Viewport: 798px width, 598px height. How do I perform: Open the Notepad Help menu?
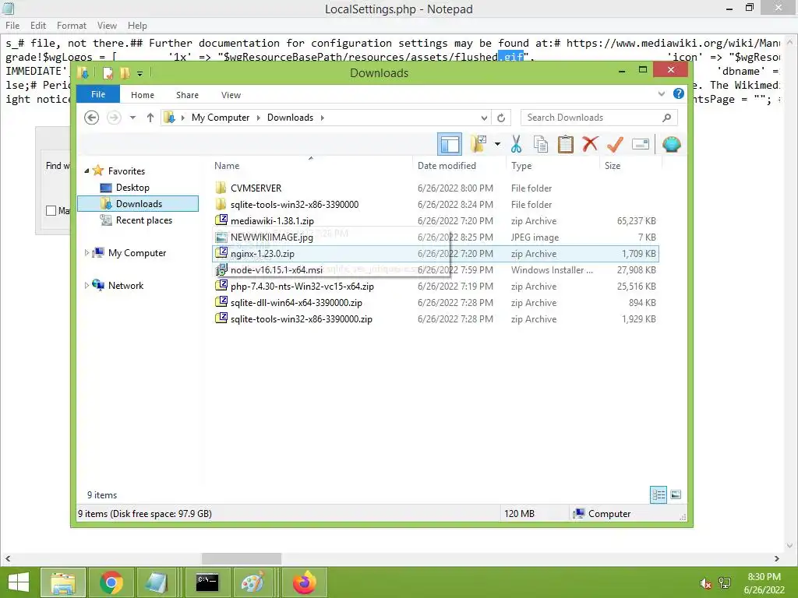(137, 26)
